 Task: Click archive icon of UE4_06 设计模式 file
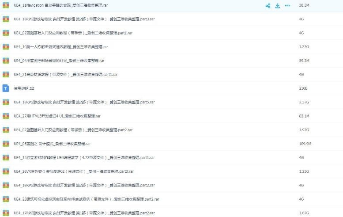pos(6,144)
